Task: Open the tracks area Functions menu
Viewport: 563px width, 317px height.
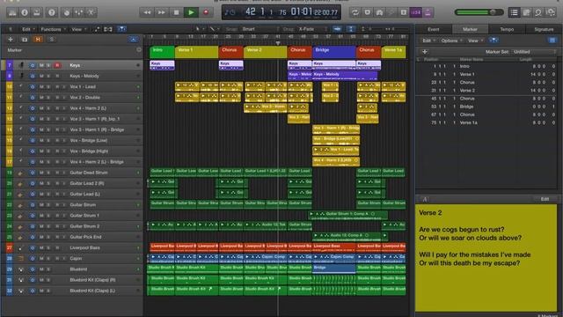Action: (x=53, y=29)
